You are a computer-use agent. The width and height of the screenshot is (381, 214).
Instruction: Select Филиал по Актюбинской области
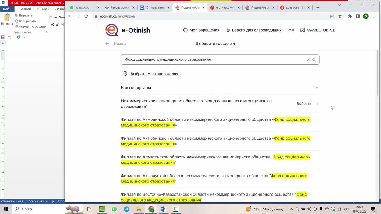pyautogui.click(x=220, y=141)
